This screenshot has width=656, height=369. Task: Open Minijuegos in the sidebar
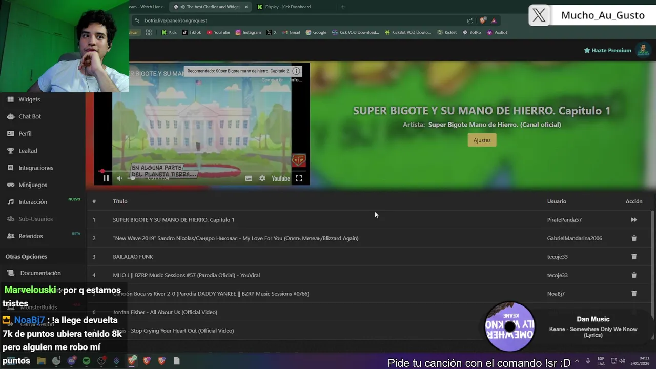pos(33,184)
